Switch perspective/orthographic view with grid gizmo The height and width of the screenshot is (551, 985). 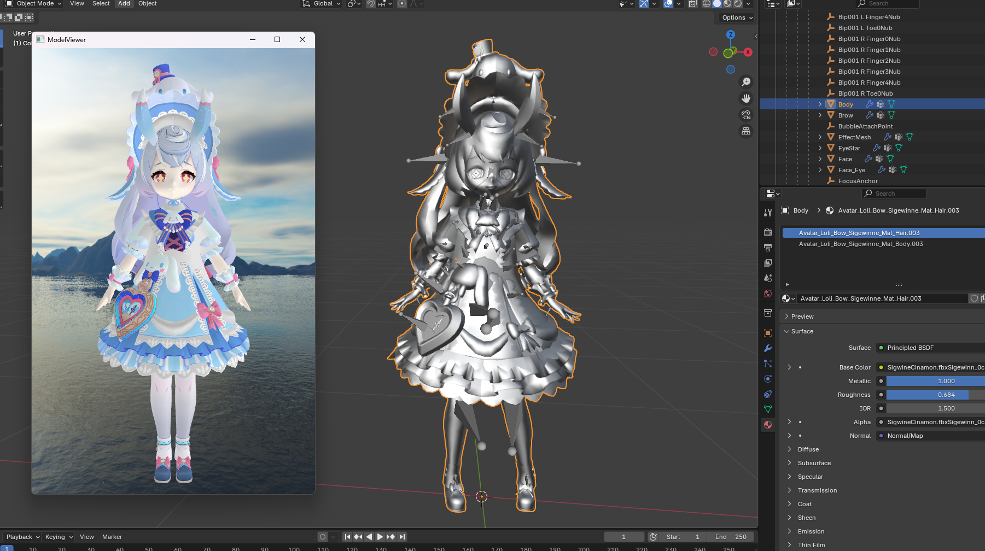[746, 131]
